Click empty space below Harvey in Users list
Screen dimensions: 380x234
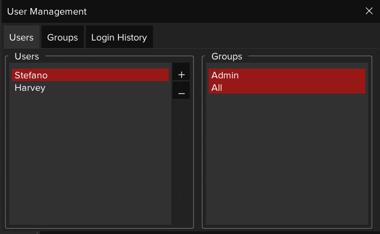pos(90,157)
